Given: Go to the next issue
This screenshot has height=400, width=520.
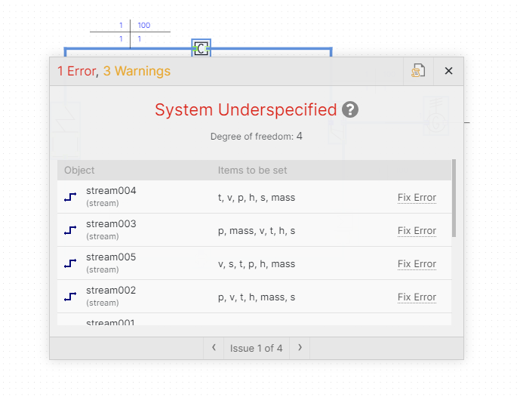Looking at the screenshot, I should (x=300, y=348).
